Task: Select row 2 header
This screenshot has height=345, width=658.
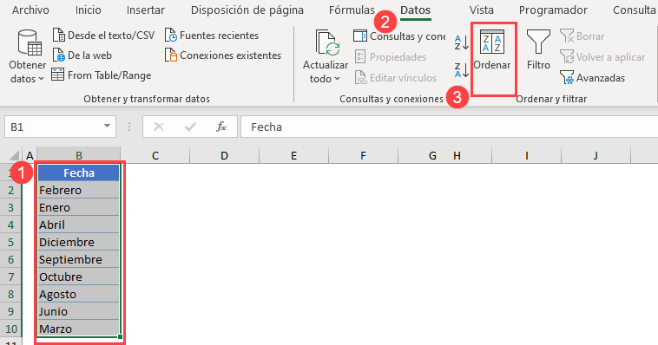Action: tap(11, 191)
